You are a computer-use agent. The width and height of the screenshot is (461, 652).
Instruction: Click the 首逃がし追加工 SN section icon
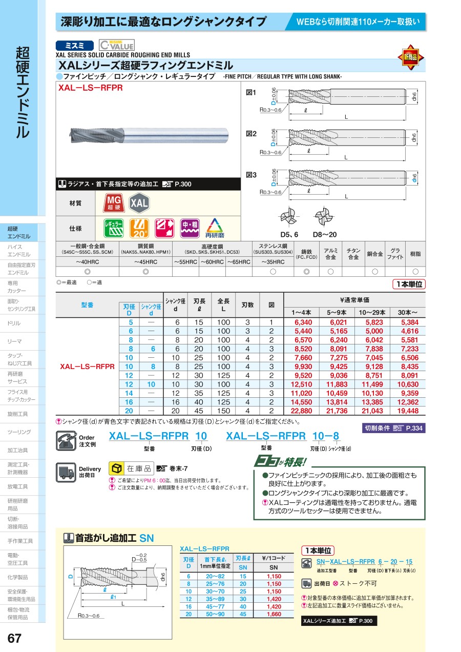(68, 538)
